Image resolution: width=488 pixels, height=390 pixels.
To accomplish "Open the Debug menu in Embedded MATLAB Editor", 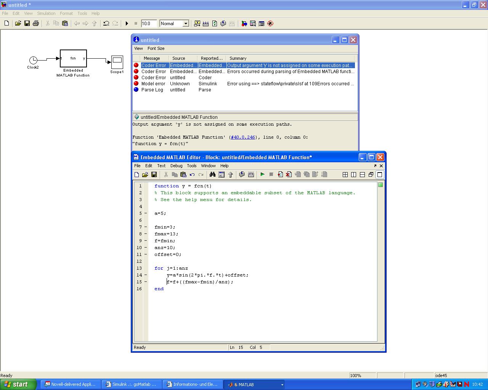I will [176, 166].
